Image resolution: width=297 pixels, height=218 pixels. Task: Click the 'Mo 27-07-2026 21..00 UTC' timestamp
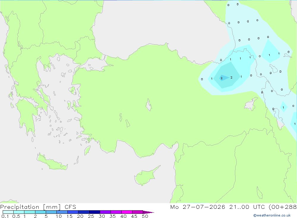[217, 207]
